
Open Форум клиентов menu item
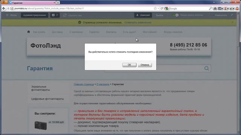tap(173, 32)
